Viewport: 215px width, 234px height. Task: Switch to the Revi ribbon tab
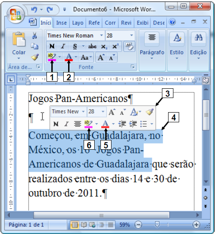pos(126,23)
